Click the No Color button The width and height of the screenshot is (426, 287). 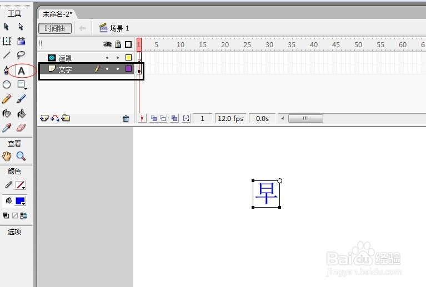(x=15, y=215)
